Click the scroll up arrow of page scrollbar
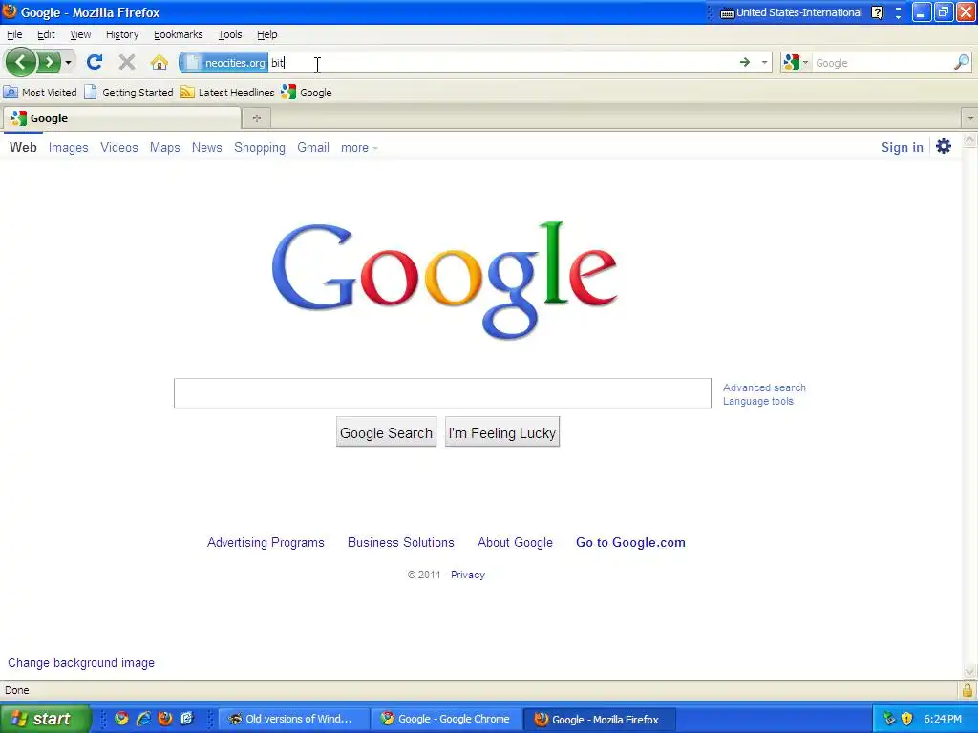This screenshot has height=733, width=978. (x=970, y=141)
